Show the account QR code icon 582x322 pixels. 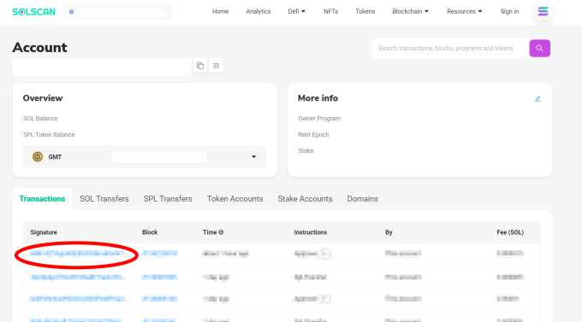[x=216, y=66]
